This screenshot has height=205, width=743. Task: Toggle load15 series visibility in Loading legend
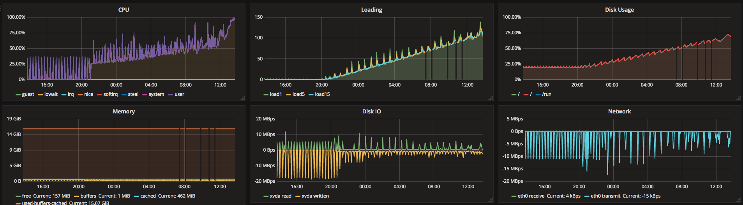[322, 94]
